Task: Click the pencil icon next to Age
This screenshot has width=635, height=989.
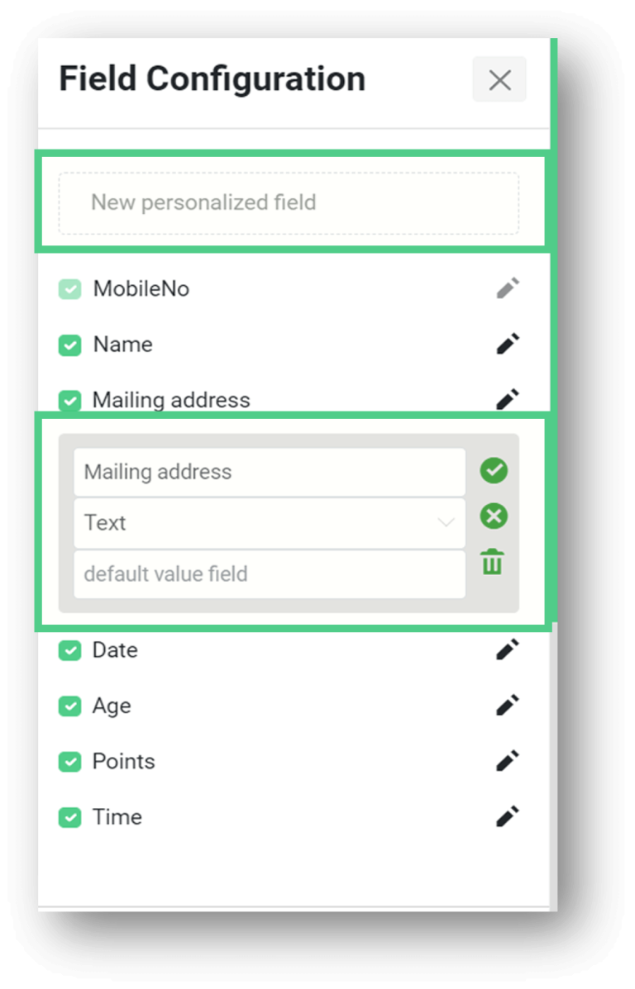Action: (508, 705)
